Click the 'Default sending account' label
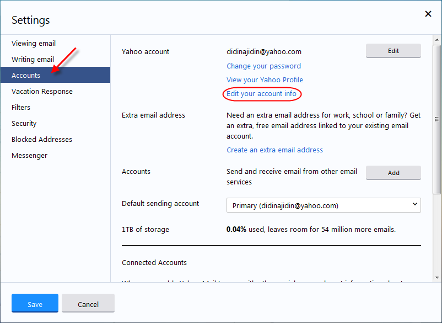Image resolution: width=442 pixels, height=323 pixels. [160, 204]
